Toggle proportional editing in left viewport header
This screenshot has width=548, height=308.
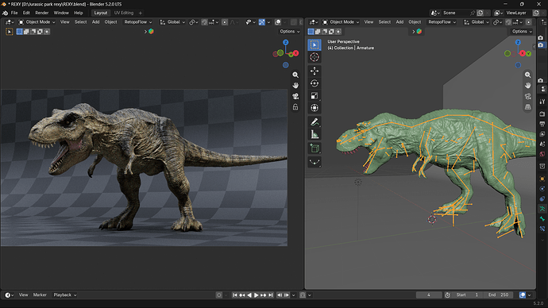pos(225,22)
